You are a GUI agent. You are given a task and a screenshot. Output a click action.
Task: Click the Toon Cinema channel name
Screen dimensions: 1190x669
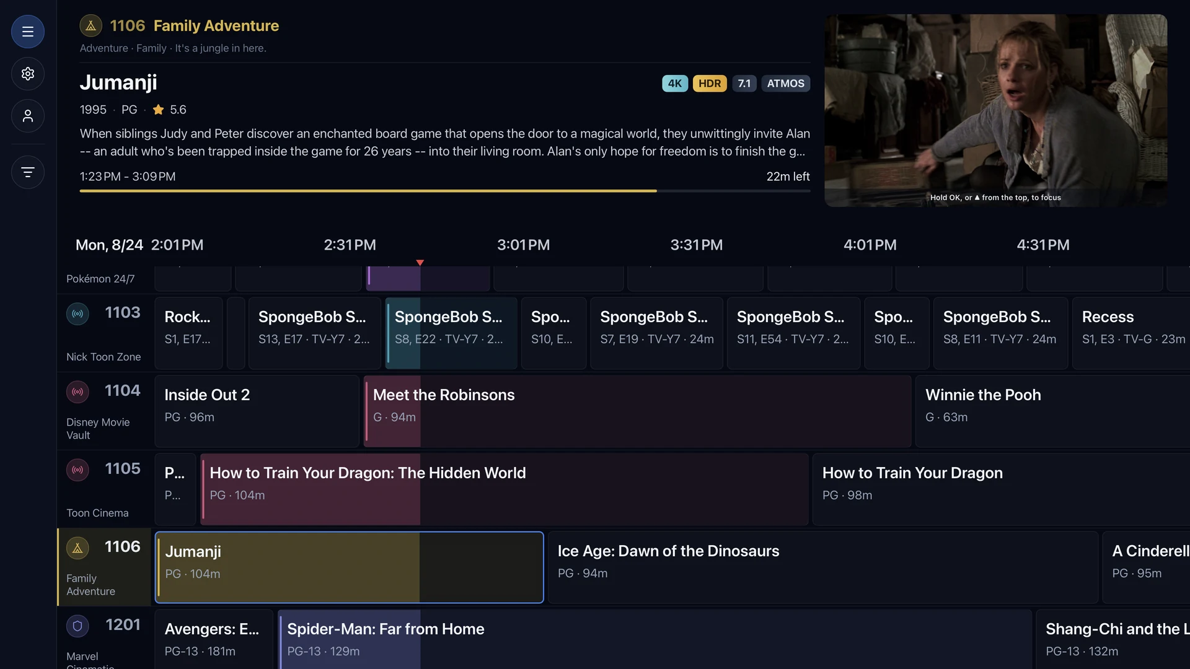pyautogui.click(x=97, y=513)
